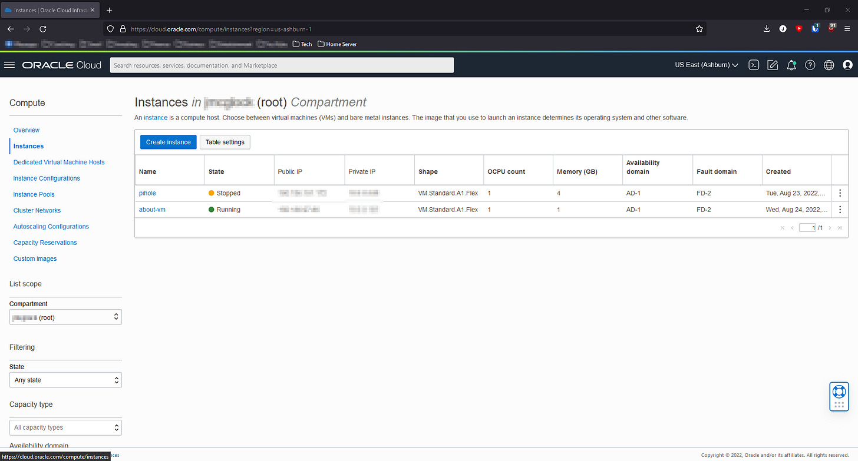Open Table settings
The image size is (858, 461).
tap(225, 142)
